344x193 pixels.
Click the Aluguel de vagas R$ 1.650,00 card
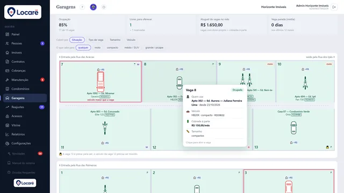[232, 25]
